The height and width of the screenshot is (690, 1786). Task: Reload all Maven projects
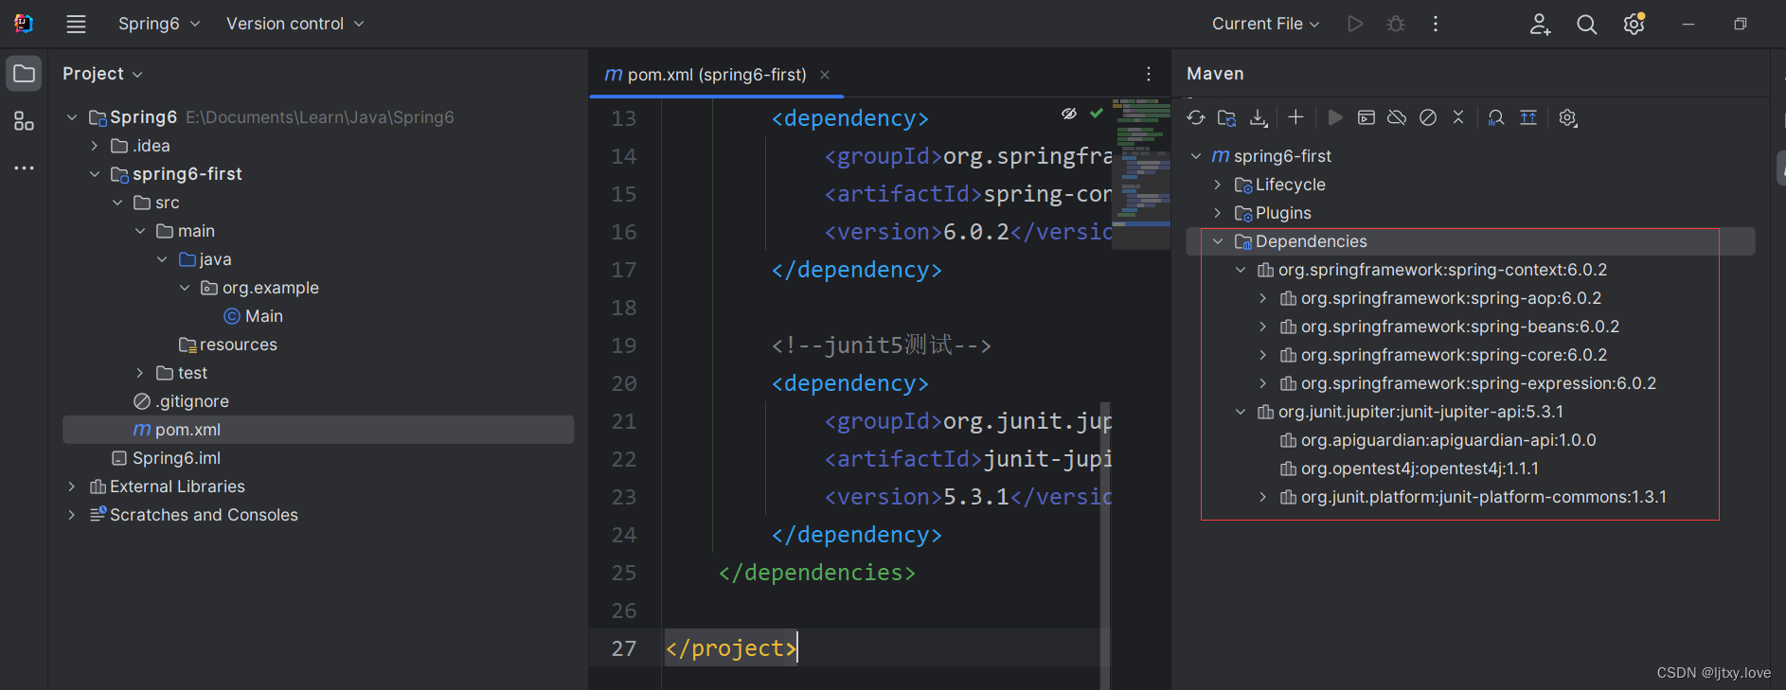[1196, 117]
